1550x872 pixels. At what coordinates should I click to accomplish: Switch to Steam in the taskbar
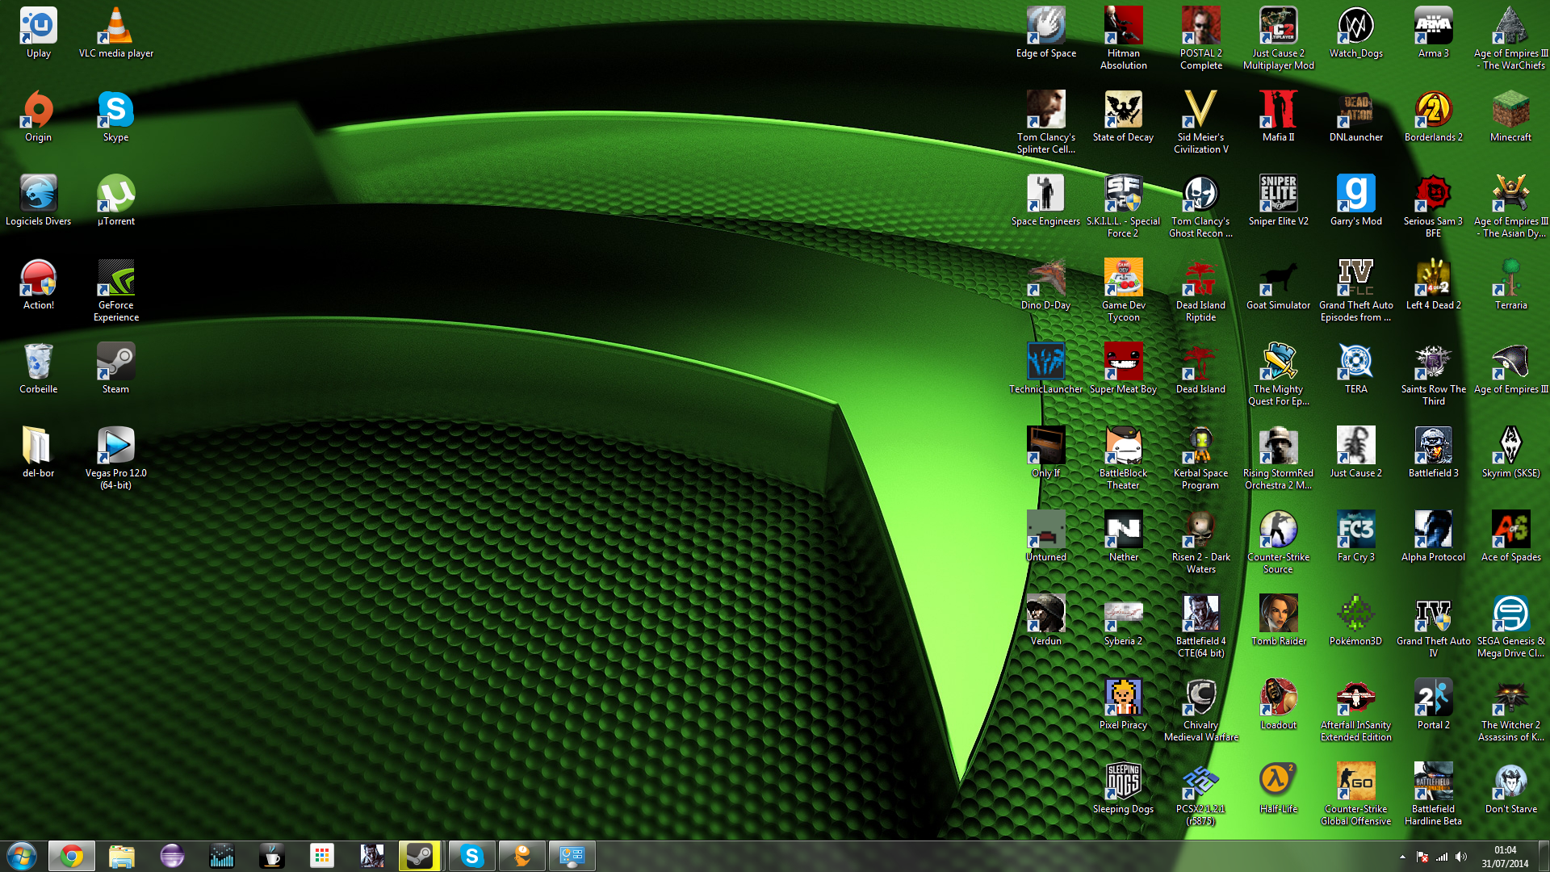(x=420, y=856)
